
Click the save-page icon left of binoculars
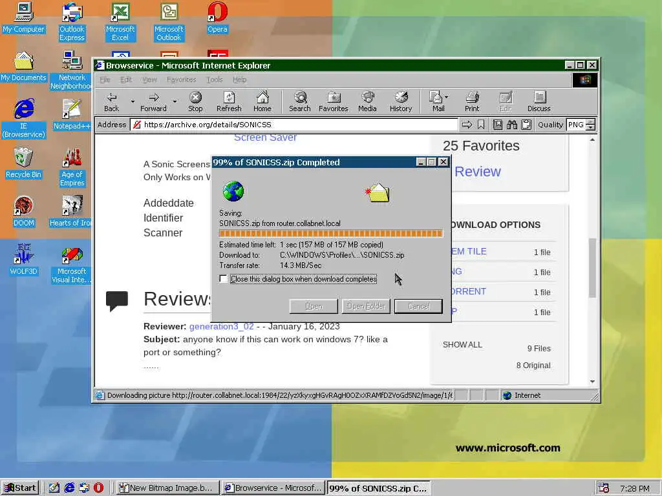[498, 125]
